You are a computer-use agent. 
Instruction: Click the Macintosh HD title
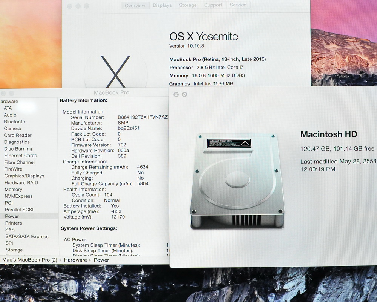(329, 134)
